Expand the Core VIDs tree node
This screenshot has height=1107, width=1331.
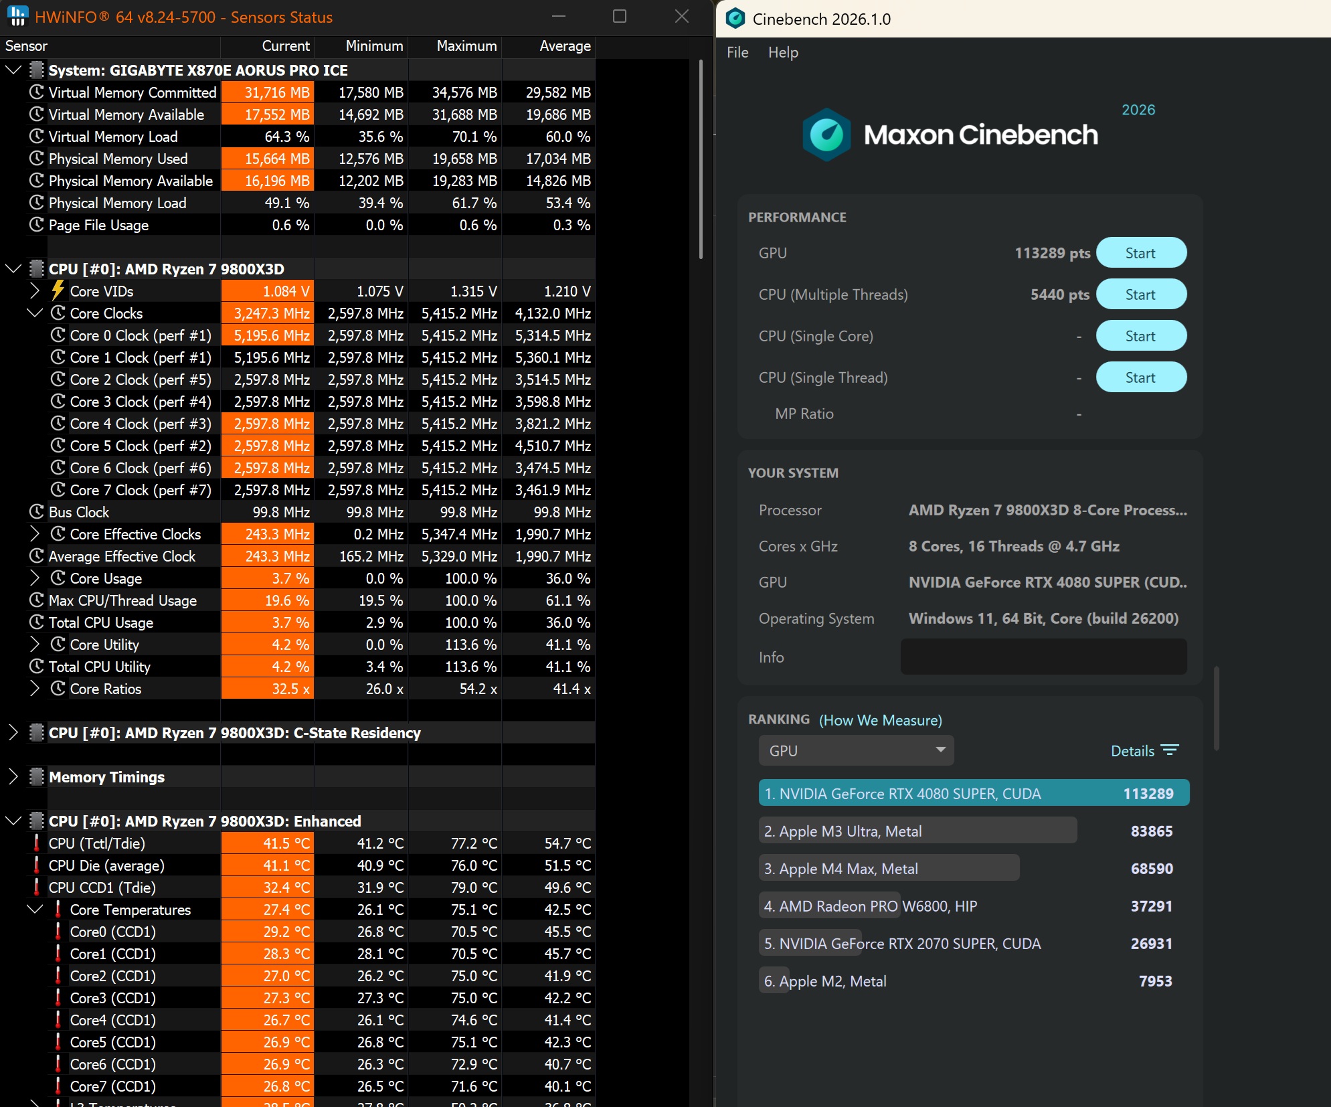(35, 291)
